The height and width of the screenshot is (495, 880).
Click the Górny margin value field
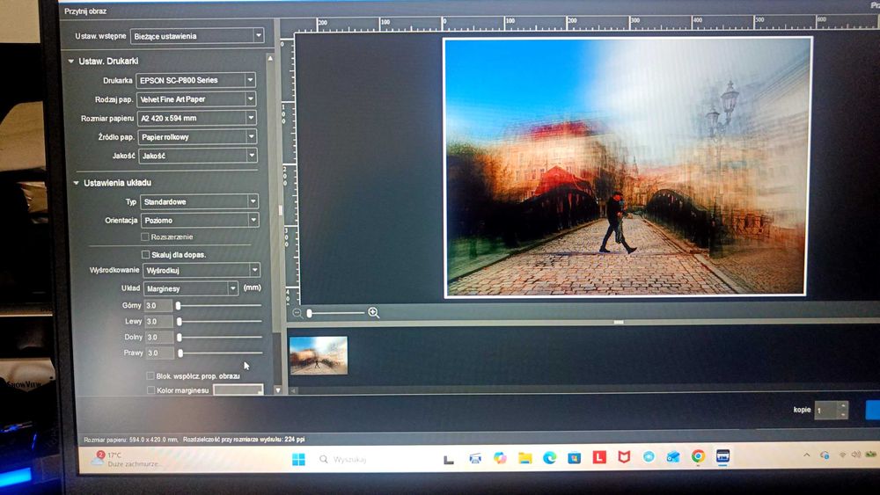[158, 305]
